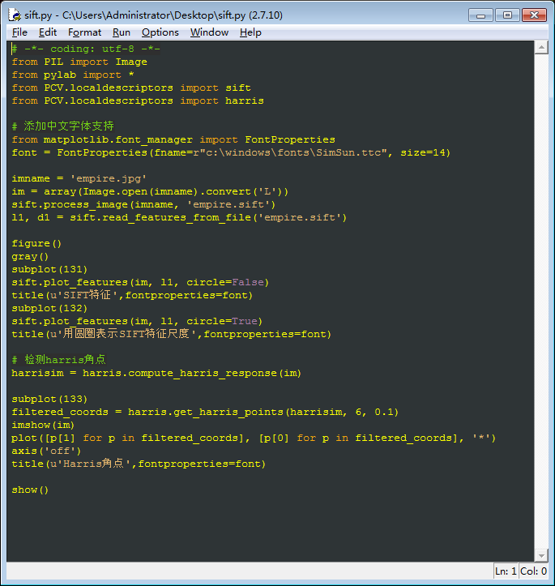Open the Window menu
This screenshot has height=586, width=555.
click(x=209, y=32)
